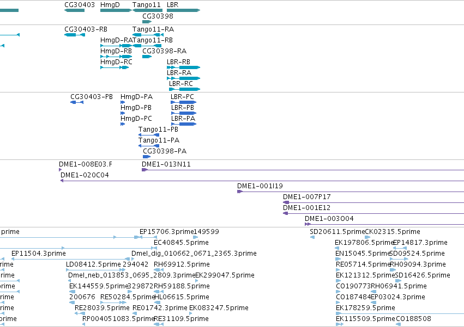This screenshot has height=327, width=464.
Task: Click EST EK121312.5prime label
Action: click(365, 275)
